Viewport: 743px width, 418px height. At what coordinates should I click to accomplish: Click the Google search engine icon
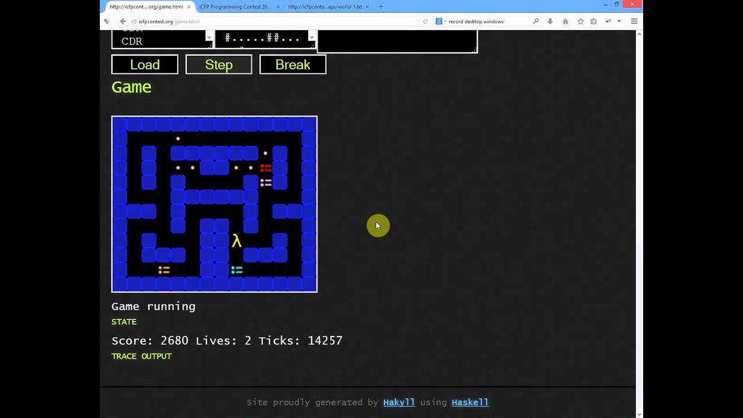[x=439, y=21]
